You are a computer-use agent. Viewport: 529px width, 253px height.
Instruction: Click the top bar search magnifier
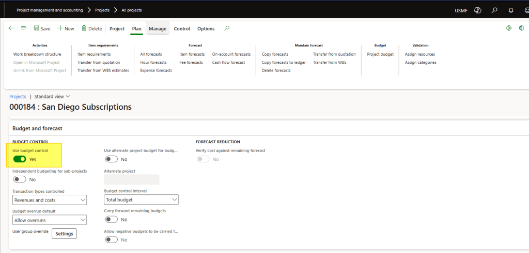(494, 10)
